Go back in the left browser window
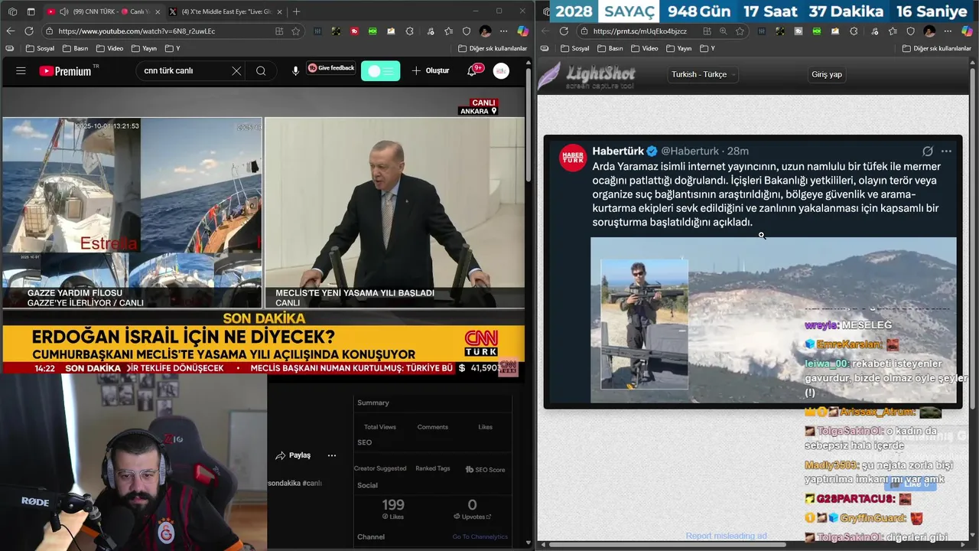The height and width of the screenshot is (551, 979). (10, 31)
